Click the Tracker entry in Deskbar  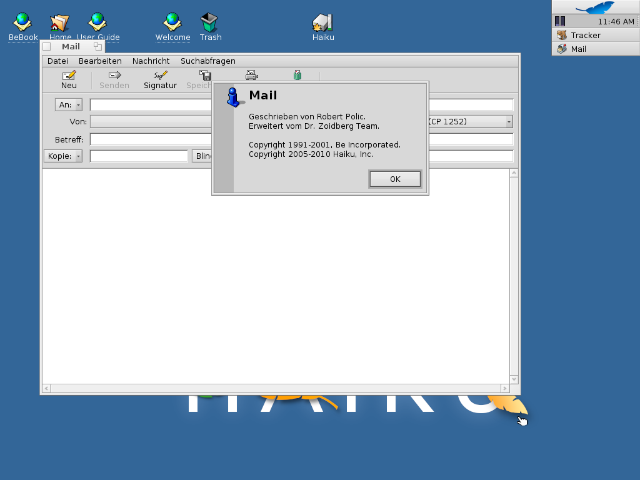(x=596, y=35)
